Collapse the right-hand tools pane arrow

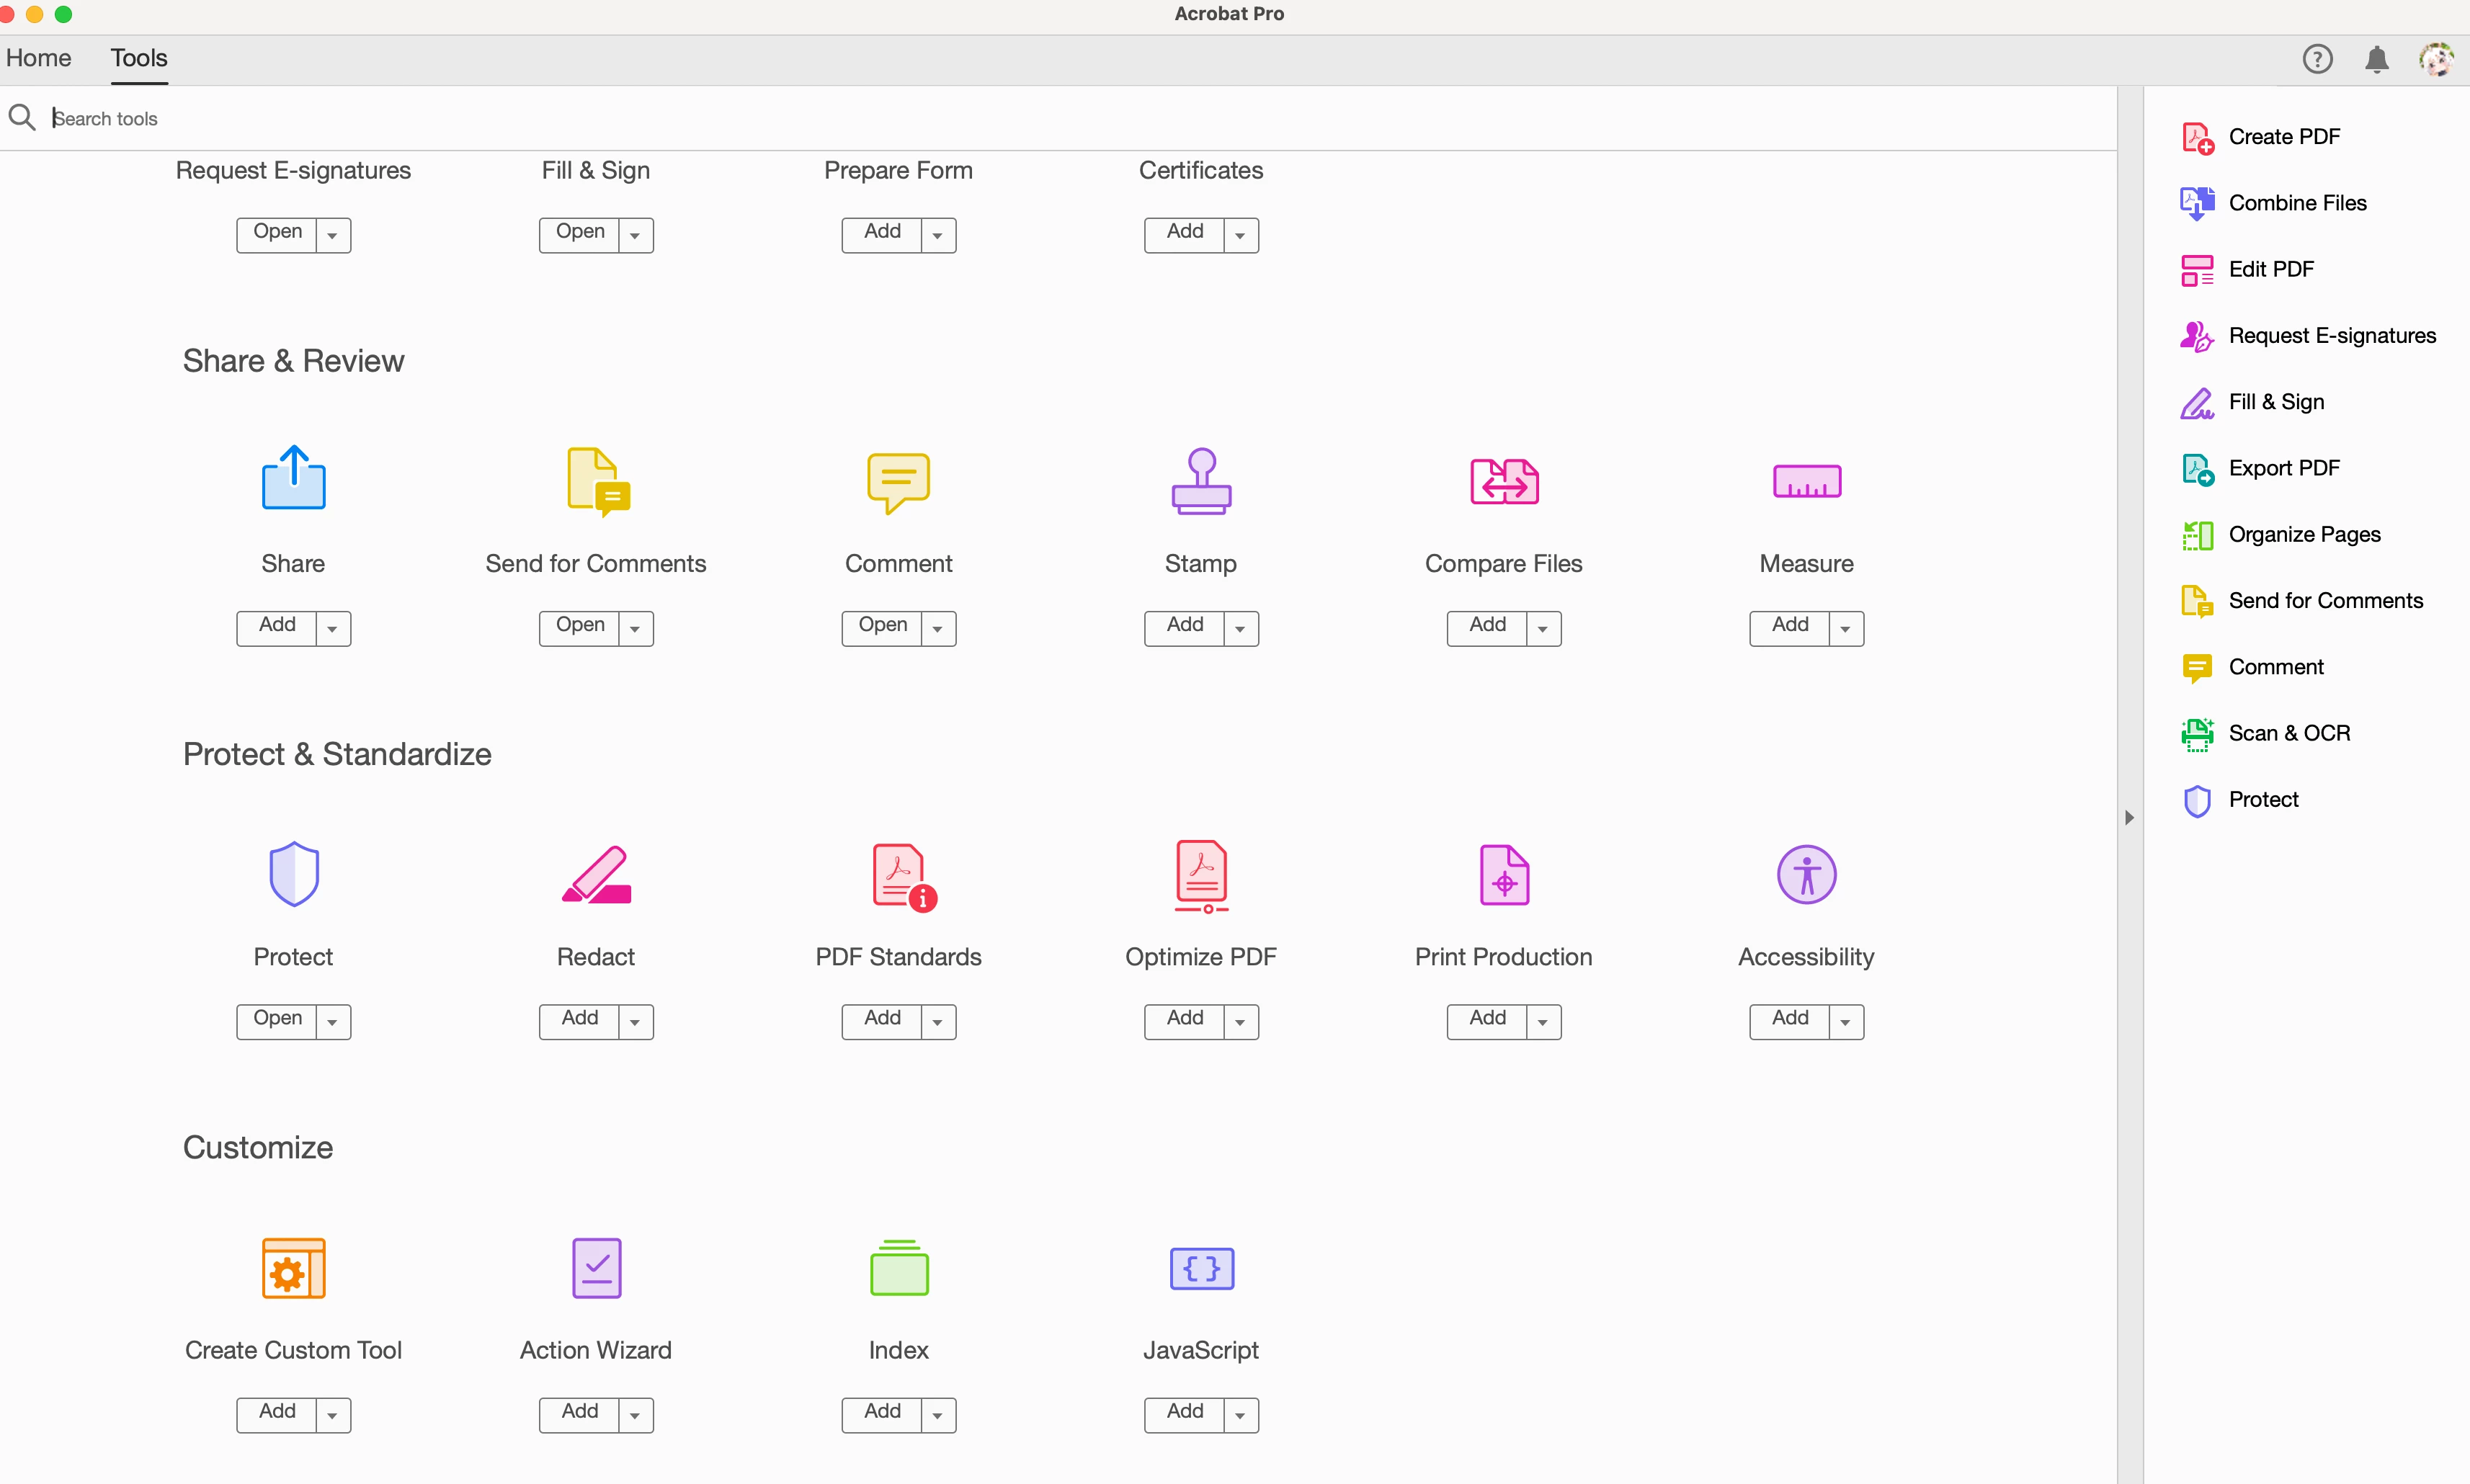[x=2129, y=817]
